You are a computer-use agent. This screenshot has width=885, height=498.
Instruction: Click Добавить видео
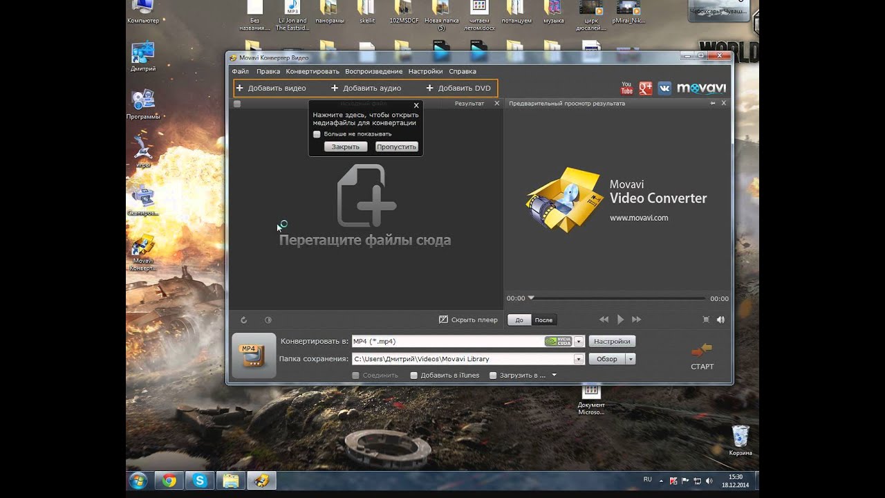pos(270,88)
